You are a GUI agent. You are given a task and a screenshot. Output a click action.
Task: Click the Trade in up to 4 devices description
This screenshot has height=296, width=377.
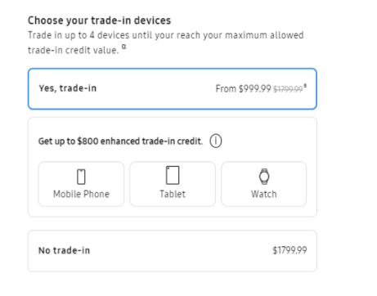[166, 43]
